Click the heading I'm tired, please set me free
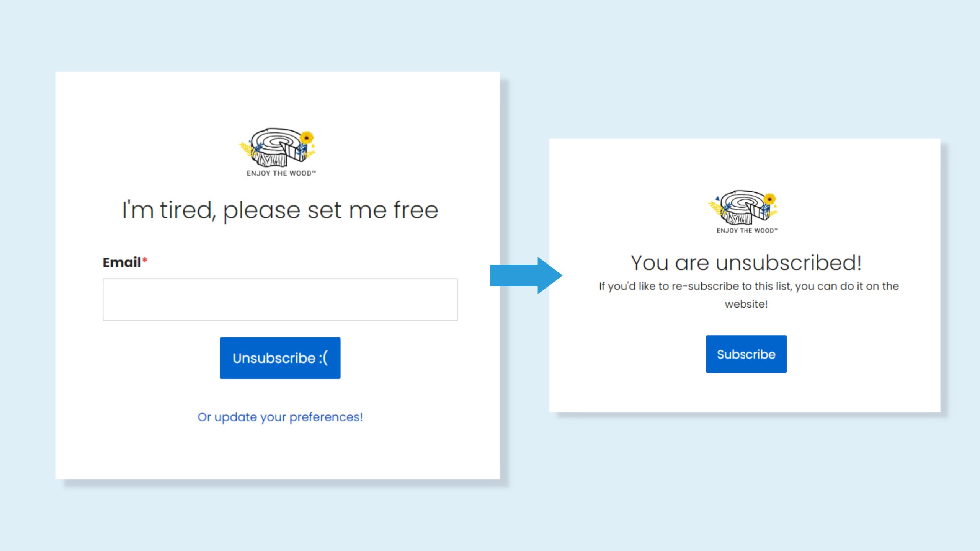The image size is (980, 551). click(x=280, y=210)
